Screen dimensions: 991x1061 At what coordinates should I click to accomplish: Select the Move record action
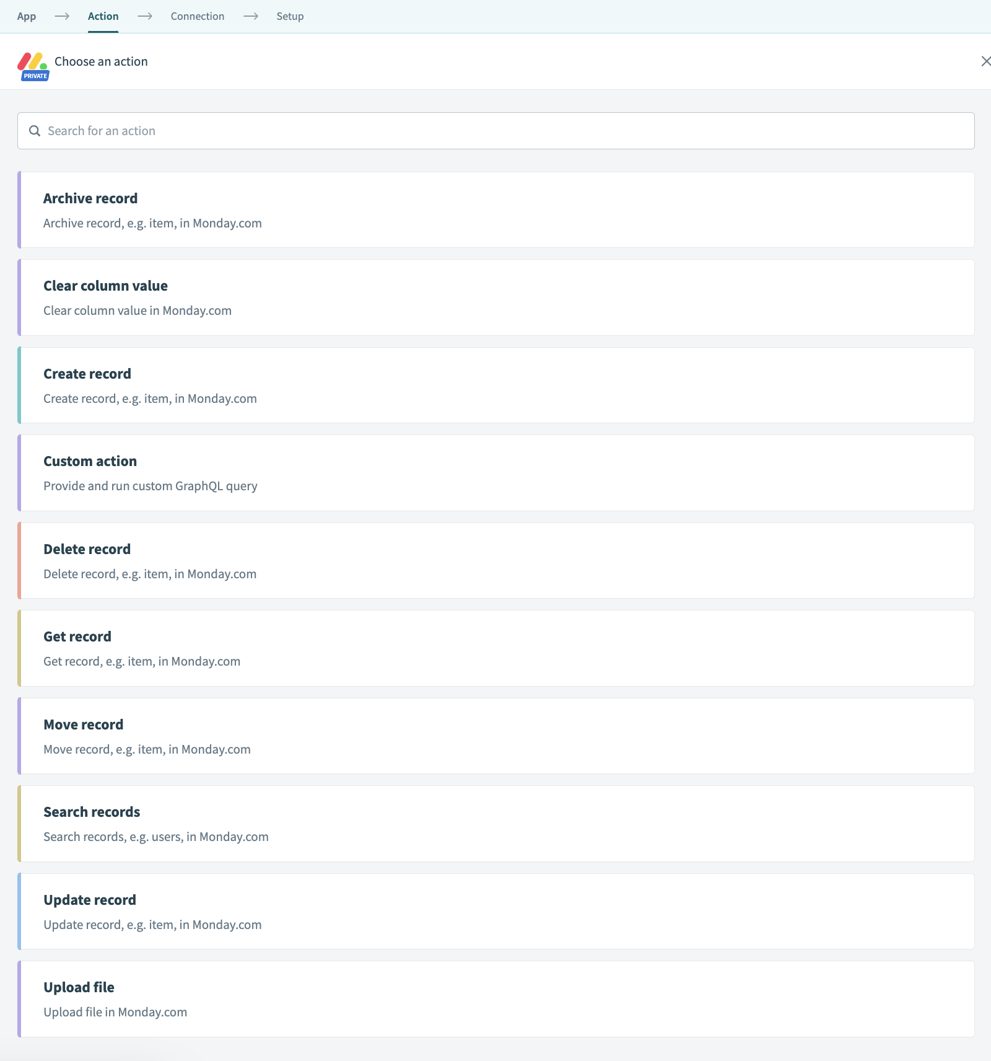click(495, 736)
